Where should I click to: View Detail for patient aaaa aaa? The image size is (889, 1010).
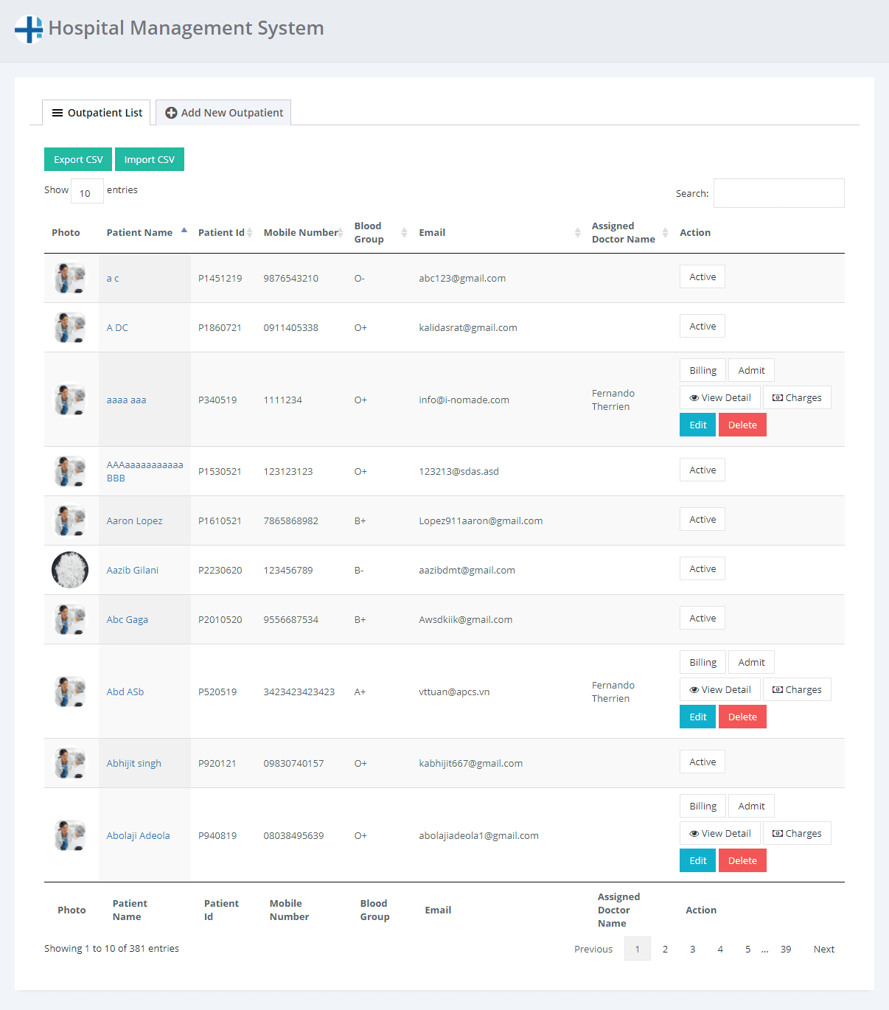point(719,398)
